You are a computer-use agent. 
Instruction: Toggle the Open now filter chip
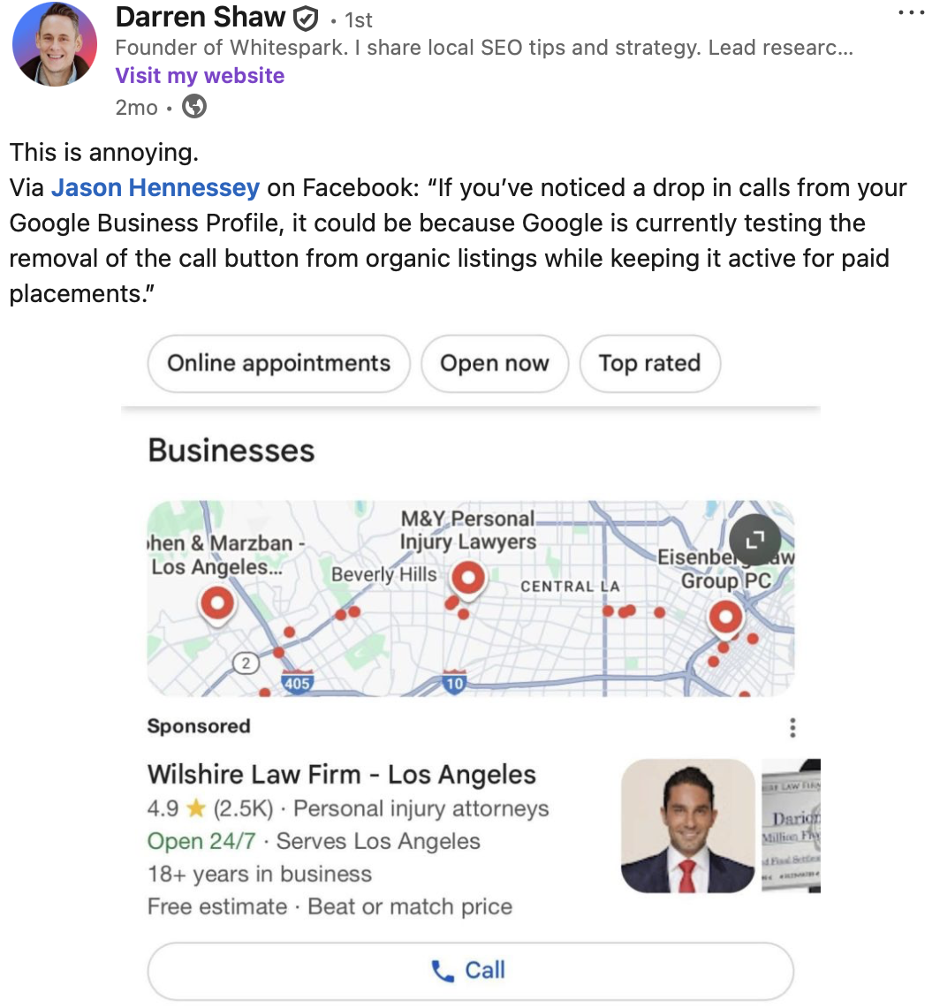(x=494, y=363)
